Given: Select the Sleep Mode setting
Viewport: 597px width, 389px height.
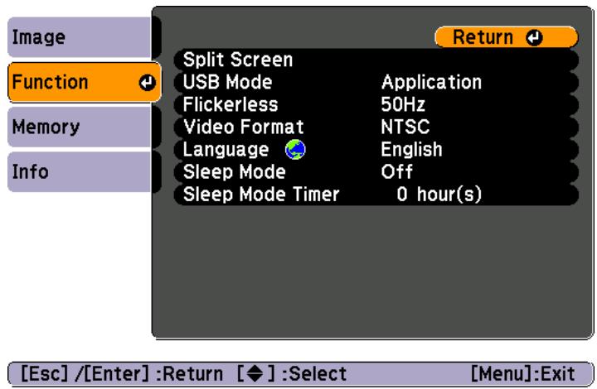Looking at the screenshot, I should coord(376,171).
